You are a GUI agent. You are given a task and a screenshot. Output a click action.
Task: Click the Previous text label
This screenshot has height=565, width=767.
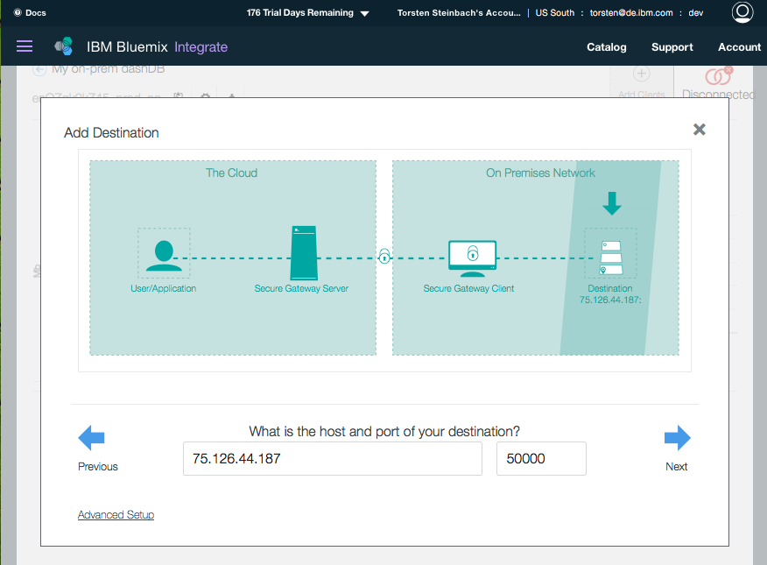(x=98, y=467)
